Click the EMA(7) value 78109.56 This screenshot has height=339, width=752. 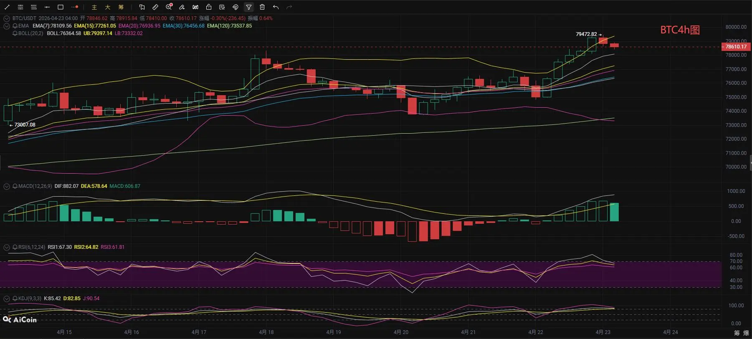pos(52,26)
